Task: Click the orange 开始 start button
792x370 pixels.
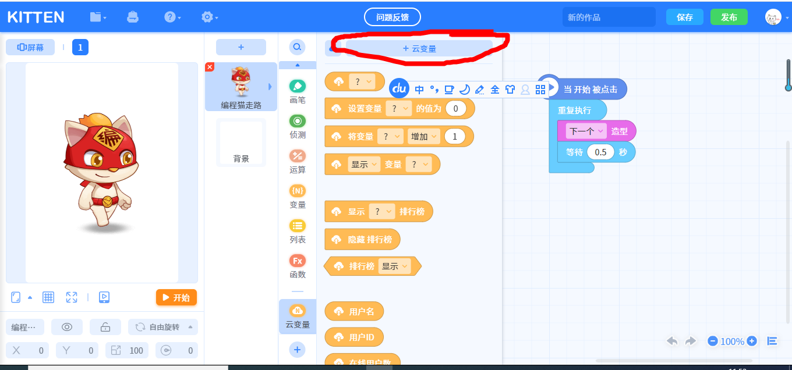Action: pyautogui.click(x=176, y=297)
